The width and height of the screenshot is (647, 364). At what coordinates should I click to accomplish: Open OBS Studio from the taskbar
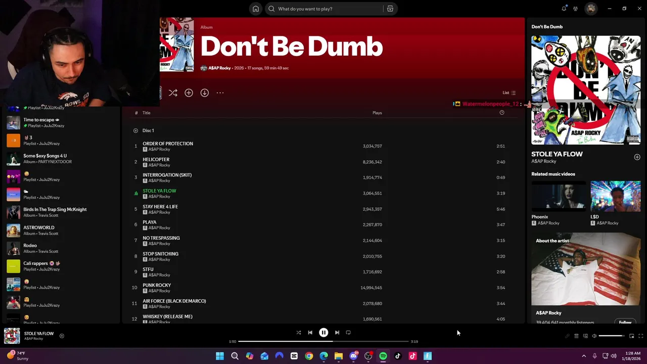(x=368, y=356)
